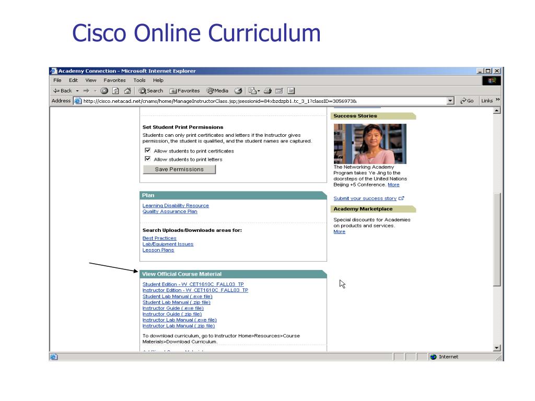The height and width of the screenshot is (401, 535).
Task: Download Instructor Lab Manual (.zip file)
Action: click(x=179, y=326)
